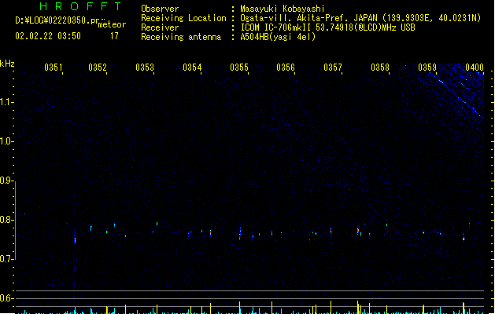Click the meteor count value 17
The image size is (495, 314).
[x=114, y=36]
